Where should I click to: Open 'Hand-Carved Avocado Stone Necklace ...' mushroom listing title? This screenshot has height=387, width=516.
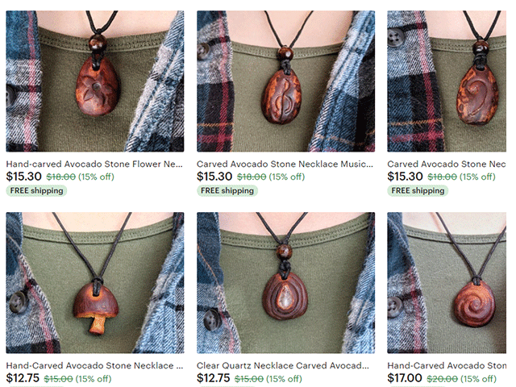click(95, 365)
